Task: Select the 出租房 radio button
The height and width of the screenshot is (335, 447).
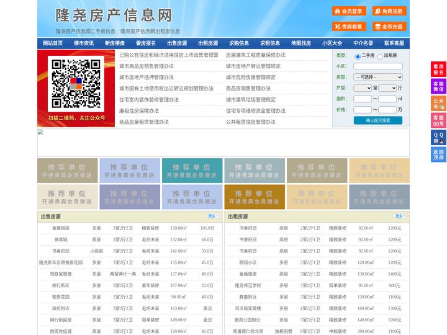Action: [x=380, y=56]
